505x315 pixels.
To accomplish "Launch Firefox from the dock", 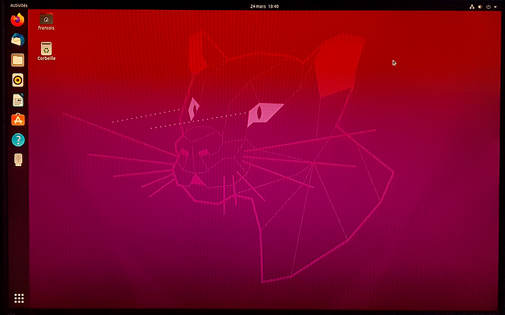I will (x=18, y=20).
